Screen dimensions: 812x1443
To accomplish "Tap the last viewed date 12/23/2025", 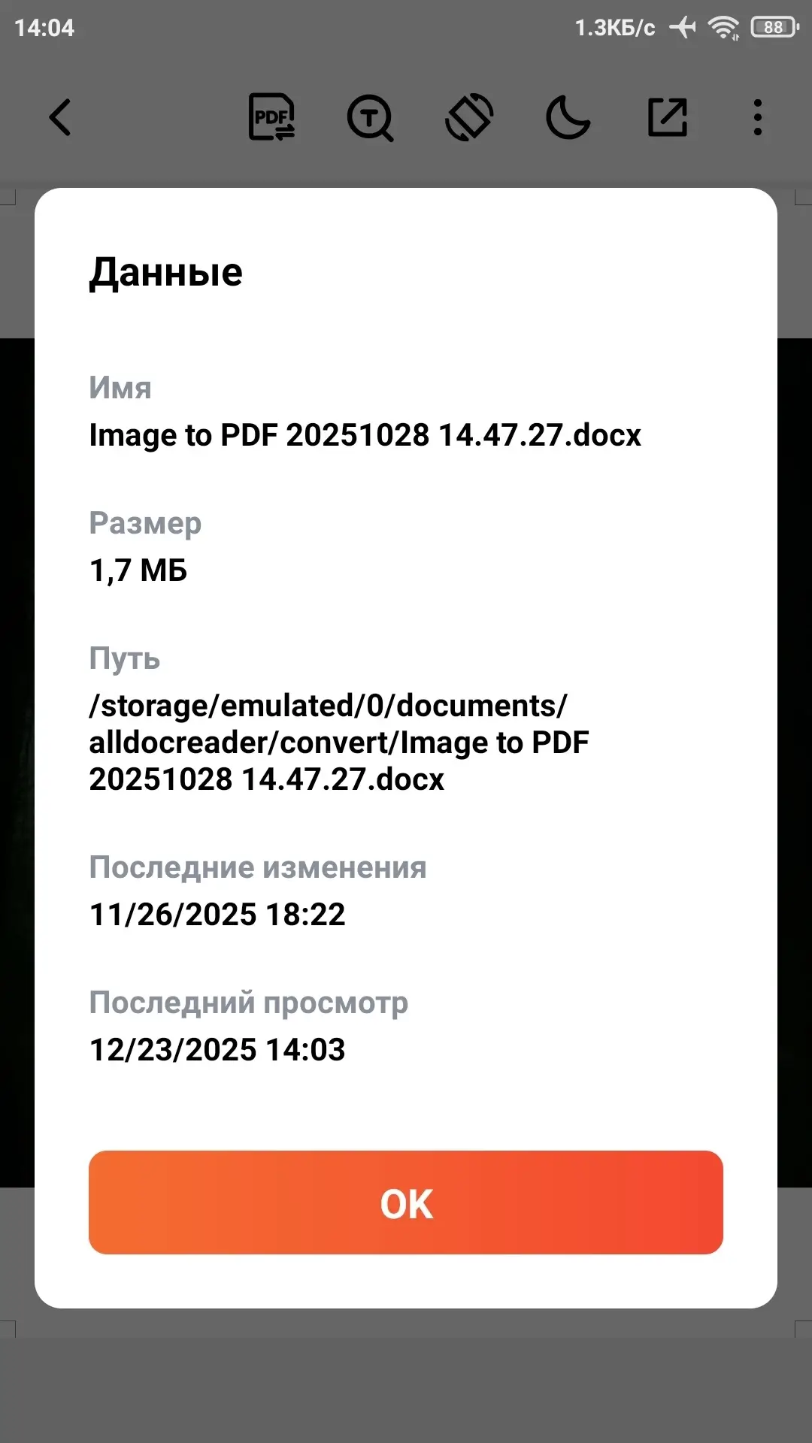I will coord(217,1050).
